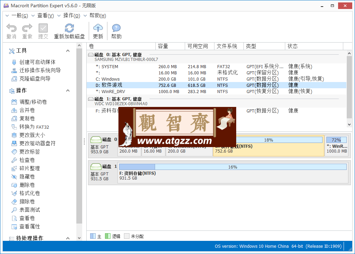The width and height of the screenshot is (355, 254).
Task: Click the WinR... 1000.0 MB partition block
Action: [336, 146]
